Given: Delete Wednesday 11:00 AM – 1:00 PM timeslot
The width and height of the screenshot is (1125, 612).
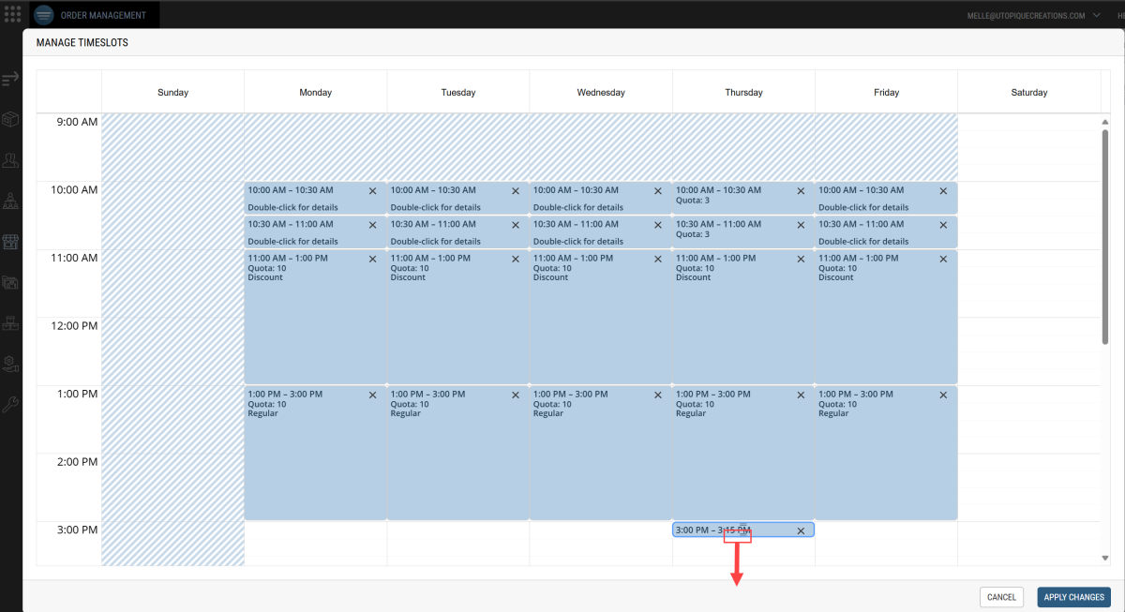Looking at the screenshot, I should (658, 260).
